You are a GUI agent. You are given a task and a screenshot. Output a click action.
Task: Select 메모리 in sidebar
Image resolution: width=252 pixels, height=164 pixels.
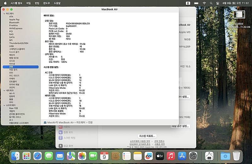click(x=12, y=55)
